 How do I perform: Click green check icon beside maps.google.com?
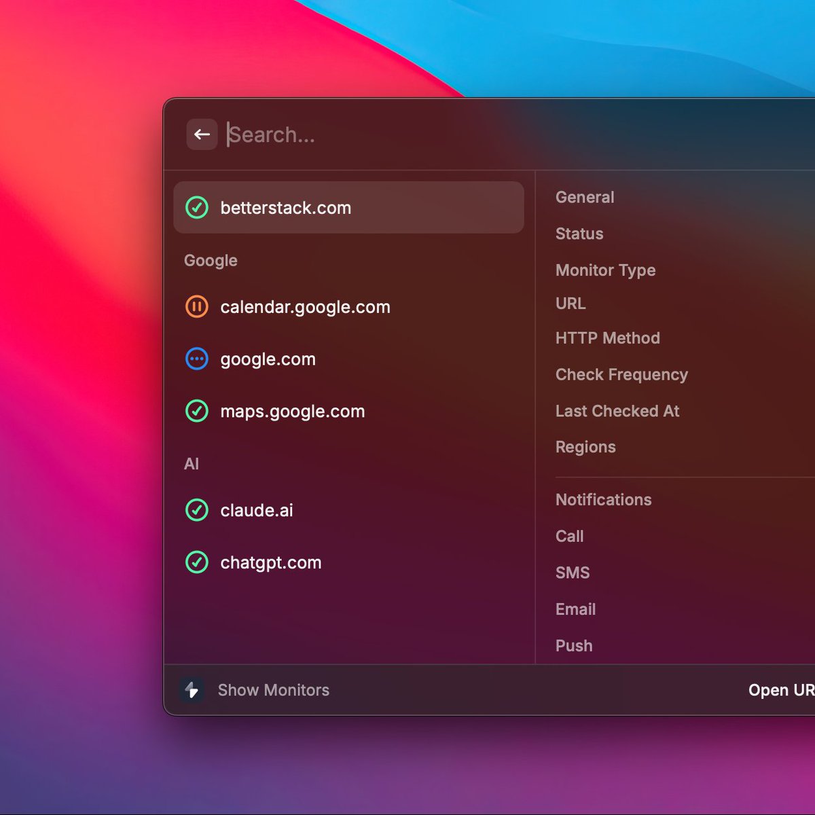[x=197, y=411]
